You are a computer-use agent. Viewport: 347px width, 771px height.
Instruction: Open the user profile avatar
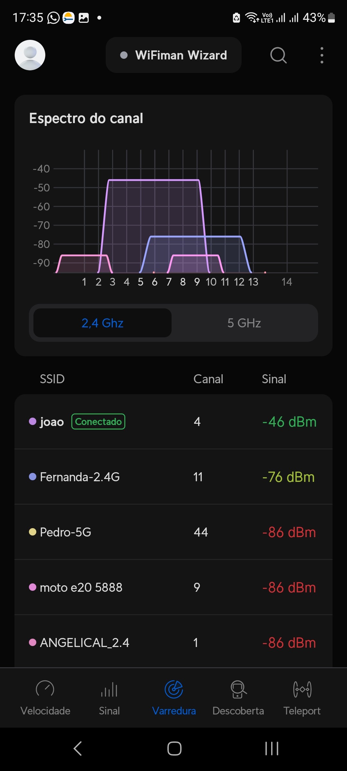tap(30, 55)
